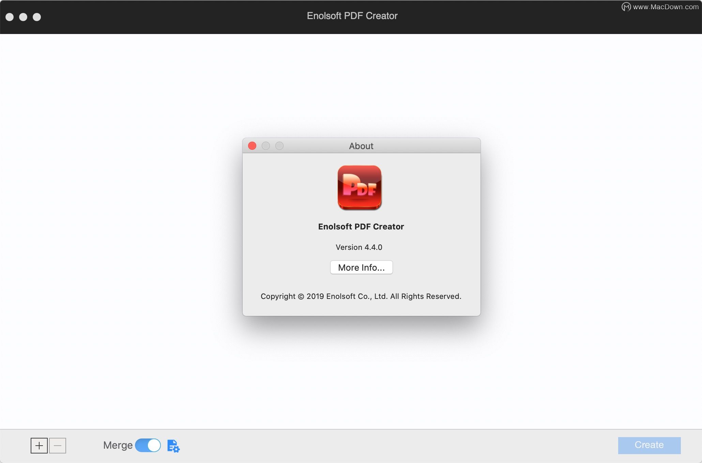Click the 'About' dialog title
Image resolution: width=702 pixels, height=463 pixels.
pyautogui.click(x=361, y=146)
